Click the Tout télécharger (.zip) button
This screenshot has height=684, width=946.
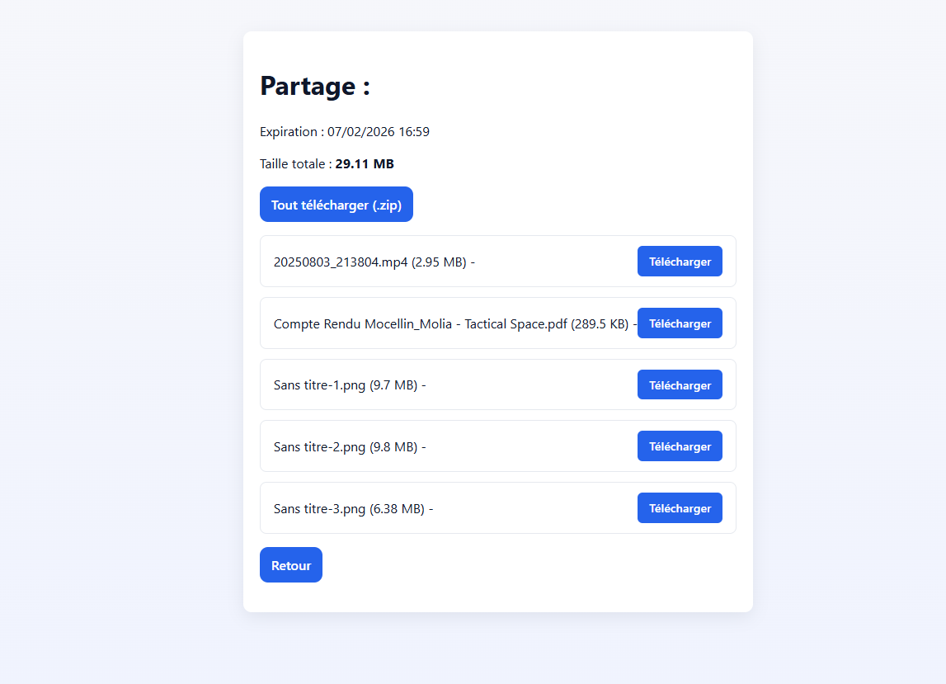point(336,205)
